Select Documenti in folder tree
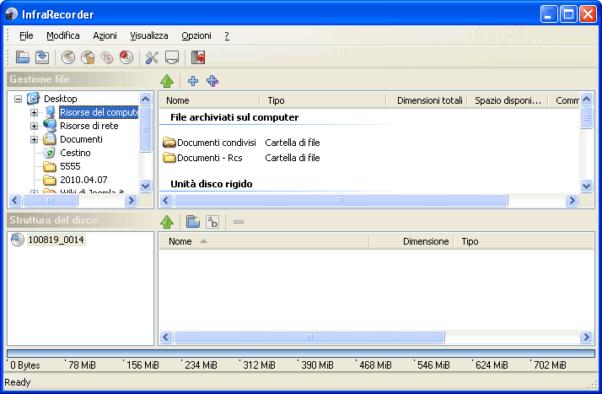 [x=81, y=139]
